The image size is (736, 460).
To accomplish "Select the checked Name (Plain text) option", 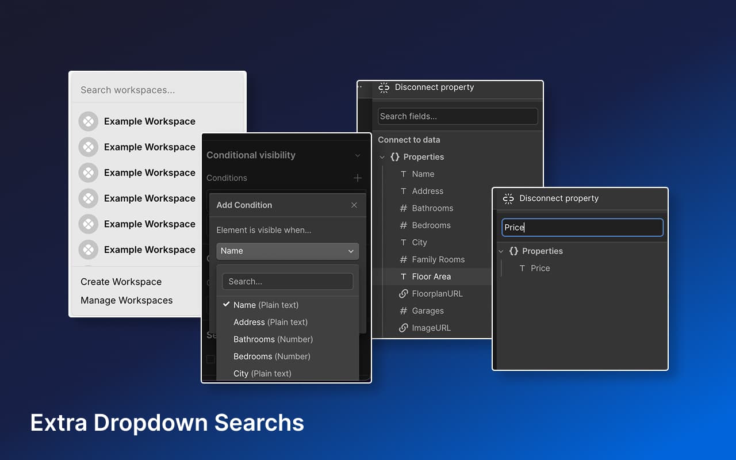I will coord(266,305).
